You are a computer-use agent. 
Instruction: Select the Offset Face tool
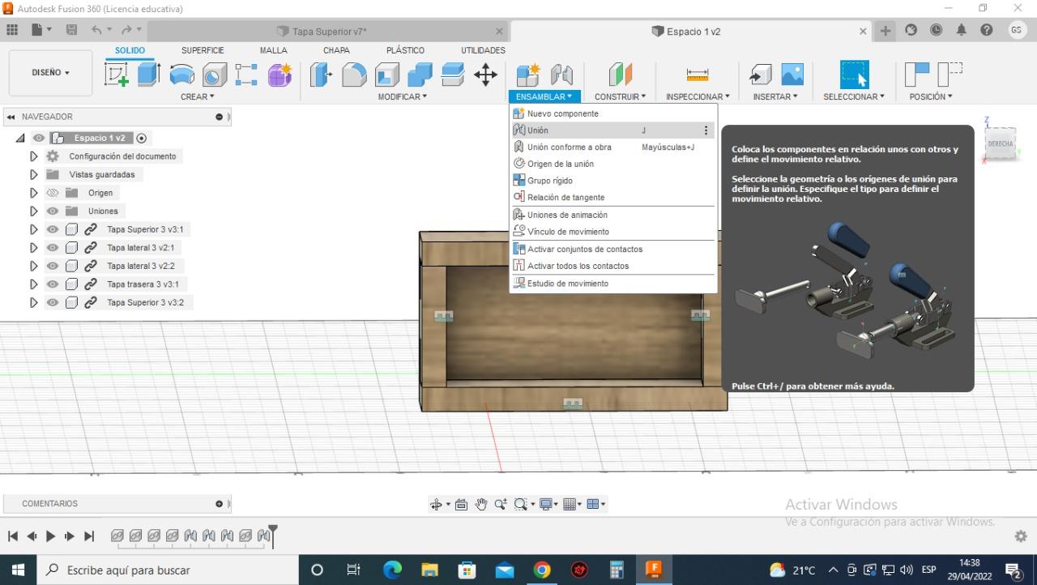[x=452, y=75]
